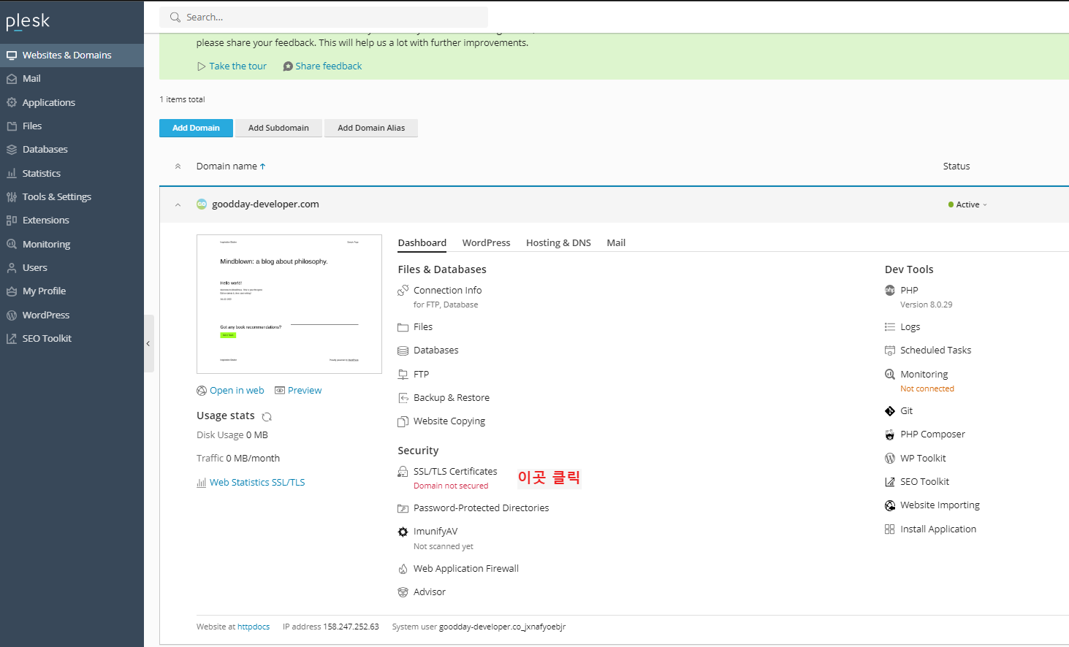Open the FTP link
Image resolution: width=1069 pixels, height=647 pixels.
point(421,375)
